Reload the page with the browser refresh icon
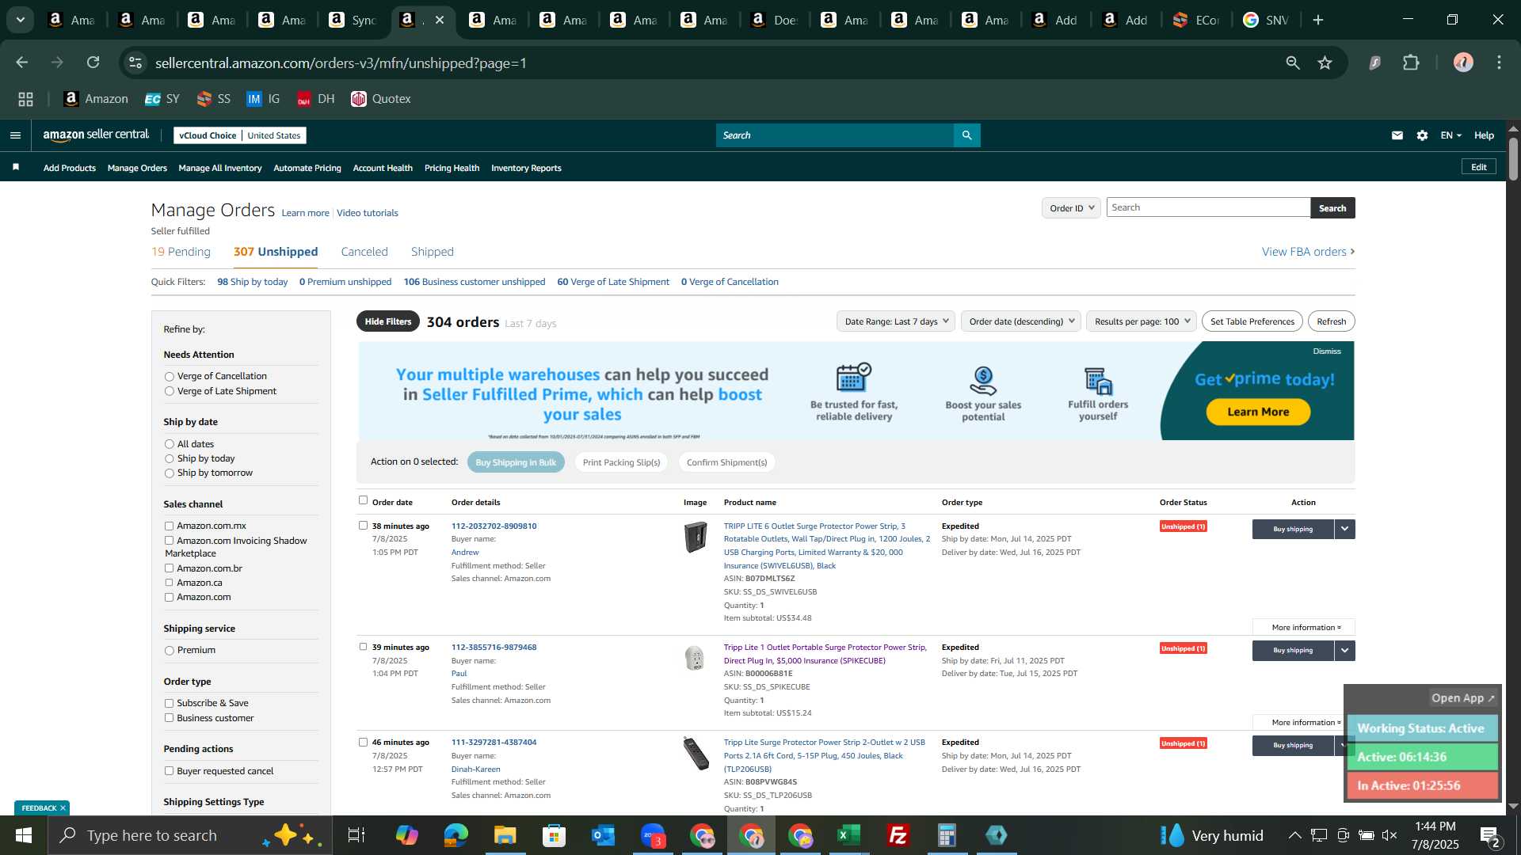Viewport: 1521px width, 855px height. (x=93, y=63)
